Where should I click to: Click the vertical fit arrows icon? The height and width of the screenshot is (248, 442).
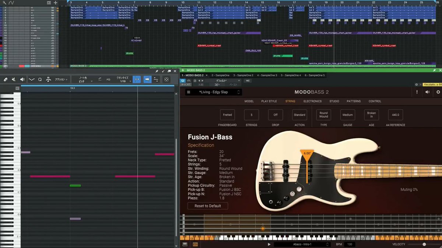point(156,79)
